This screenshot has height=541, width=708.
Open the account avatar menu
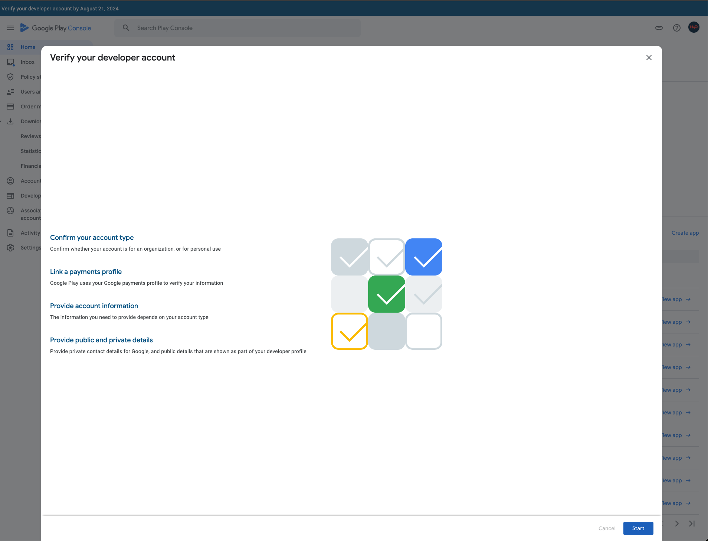694,27
